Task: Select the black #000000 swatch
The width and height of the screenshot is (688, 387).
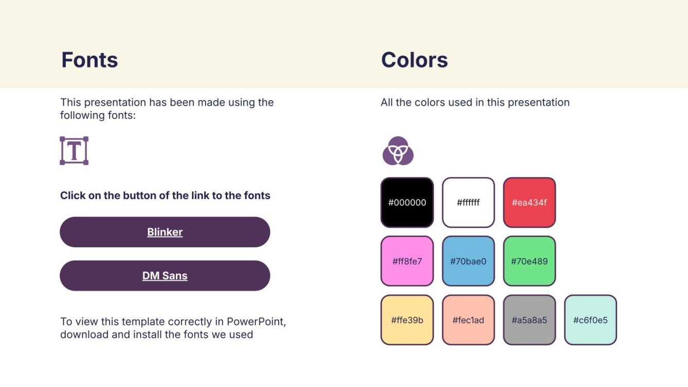Action: click(x=407, y=202)
